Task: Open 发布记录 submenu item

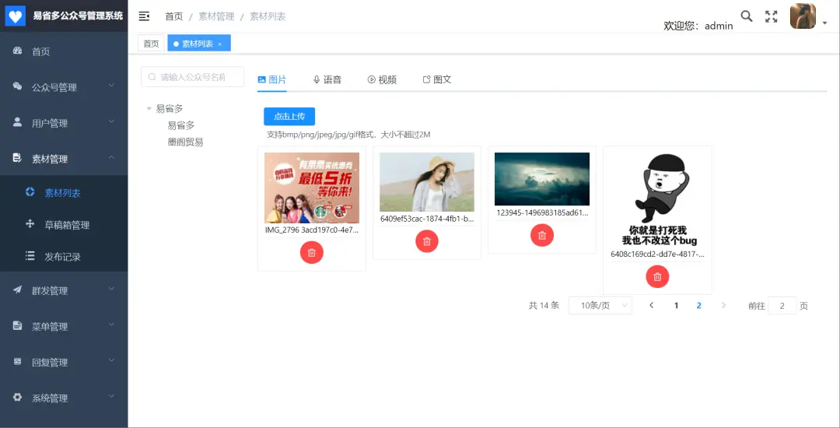Action: coord(64,257)
